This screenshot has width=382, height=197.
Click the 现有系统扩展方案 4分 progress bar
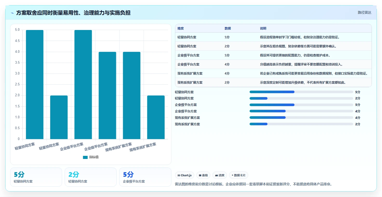tap(301, 118)
